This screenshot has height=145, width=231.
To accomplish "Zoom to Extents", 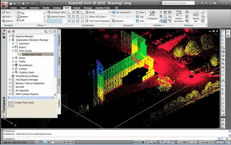I will (x=7, y=21).
